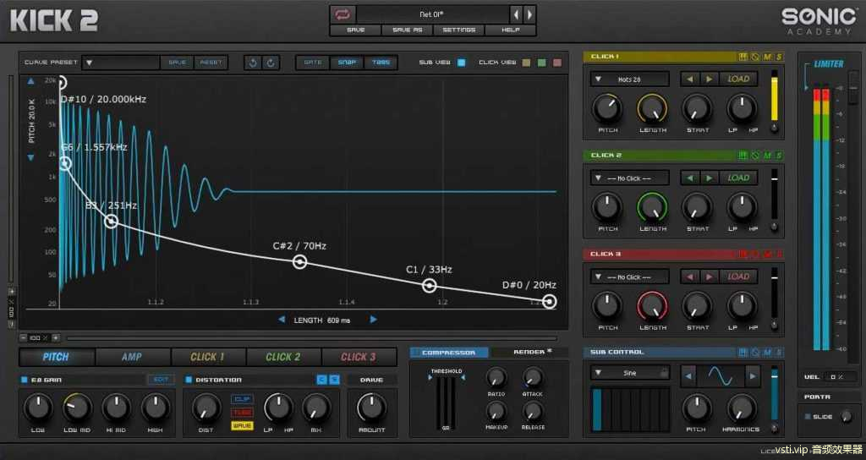Viewport: 866px width, 460px height.
Task: Open Click 3 No Click dropdown
Action: coord(629,277)
